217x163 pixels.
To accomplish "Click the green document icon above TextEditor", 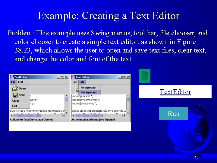I will click(145, 76).
